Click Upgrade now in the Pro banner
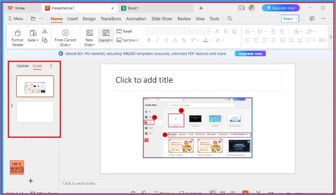The height and width of the screenshot is (195, 336). pos(250,54)
